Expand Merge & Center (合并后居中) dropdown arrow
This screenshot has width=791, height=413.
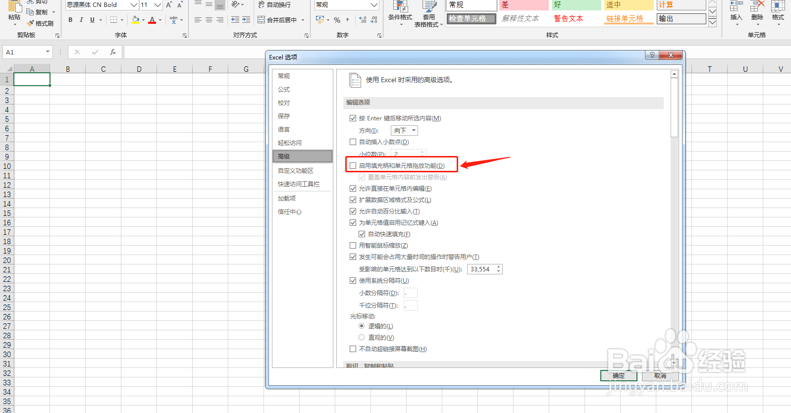(x=303, y=20)
